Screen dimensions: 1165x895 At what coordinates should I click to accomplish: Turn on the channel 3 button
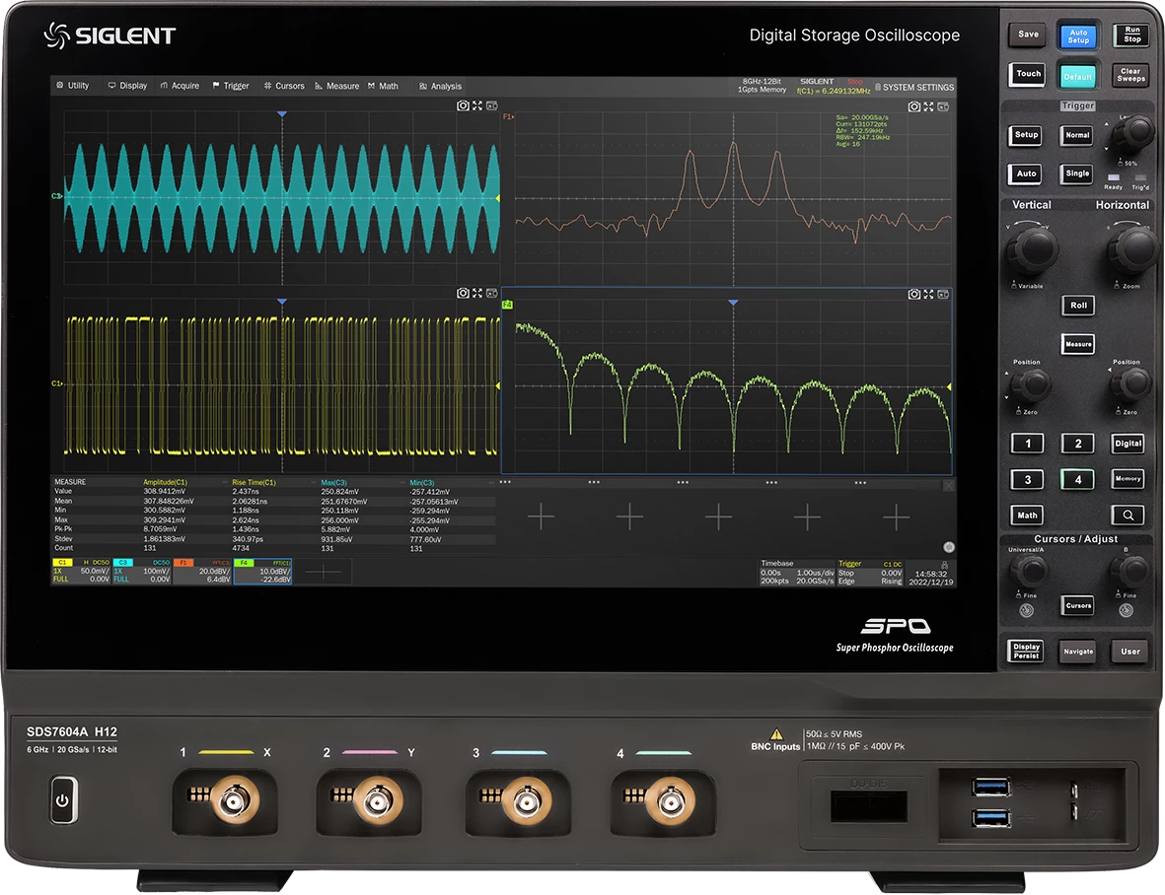point(1028,479)
